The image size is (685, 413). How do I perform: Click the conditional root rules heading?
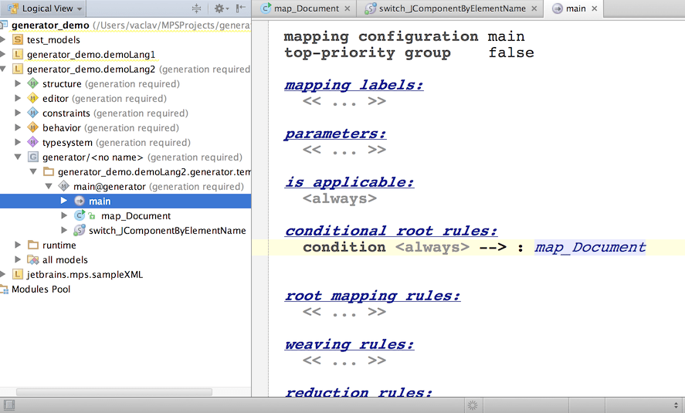(391, 231)
